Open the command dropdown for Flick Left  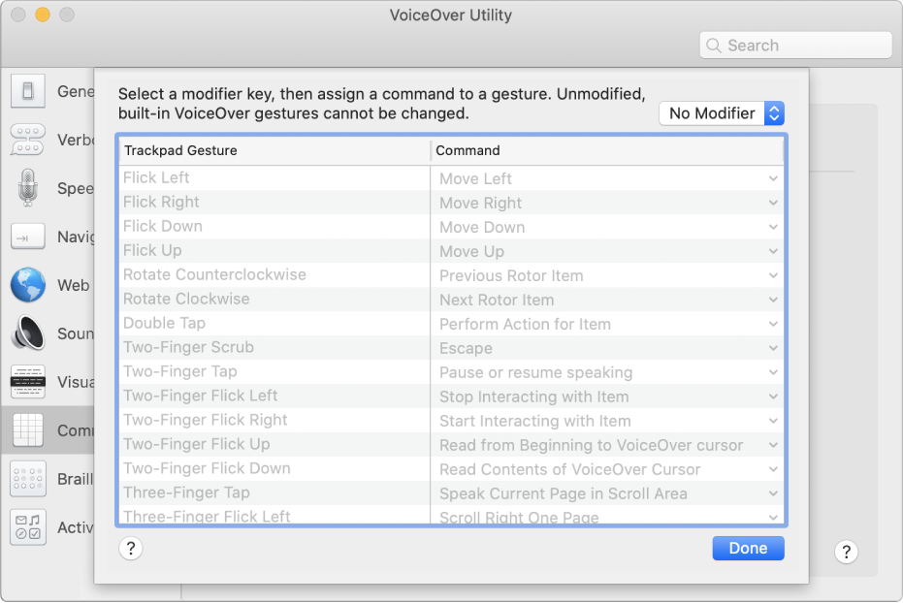[x=773, y=178]
